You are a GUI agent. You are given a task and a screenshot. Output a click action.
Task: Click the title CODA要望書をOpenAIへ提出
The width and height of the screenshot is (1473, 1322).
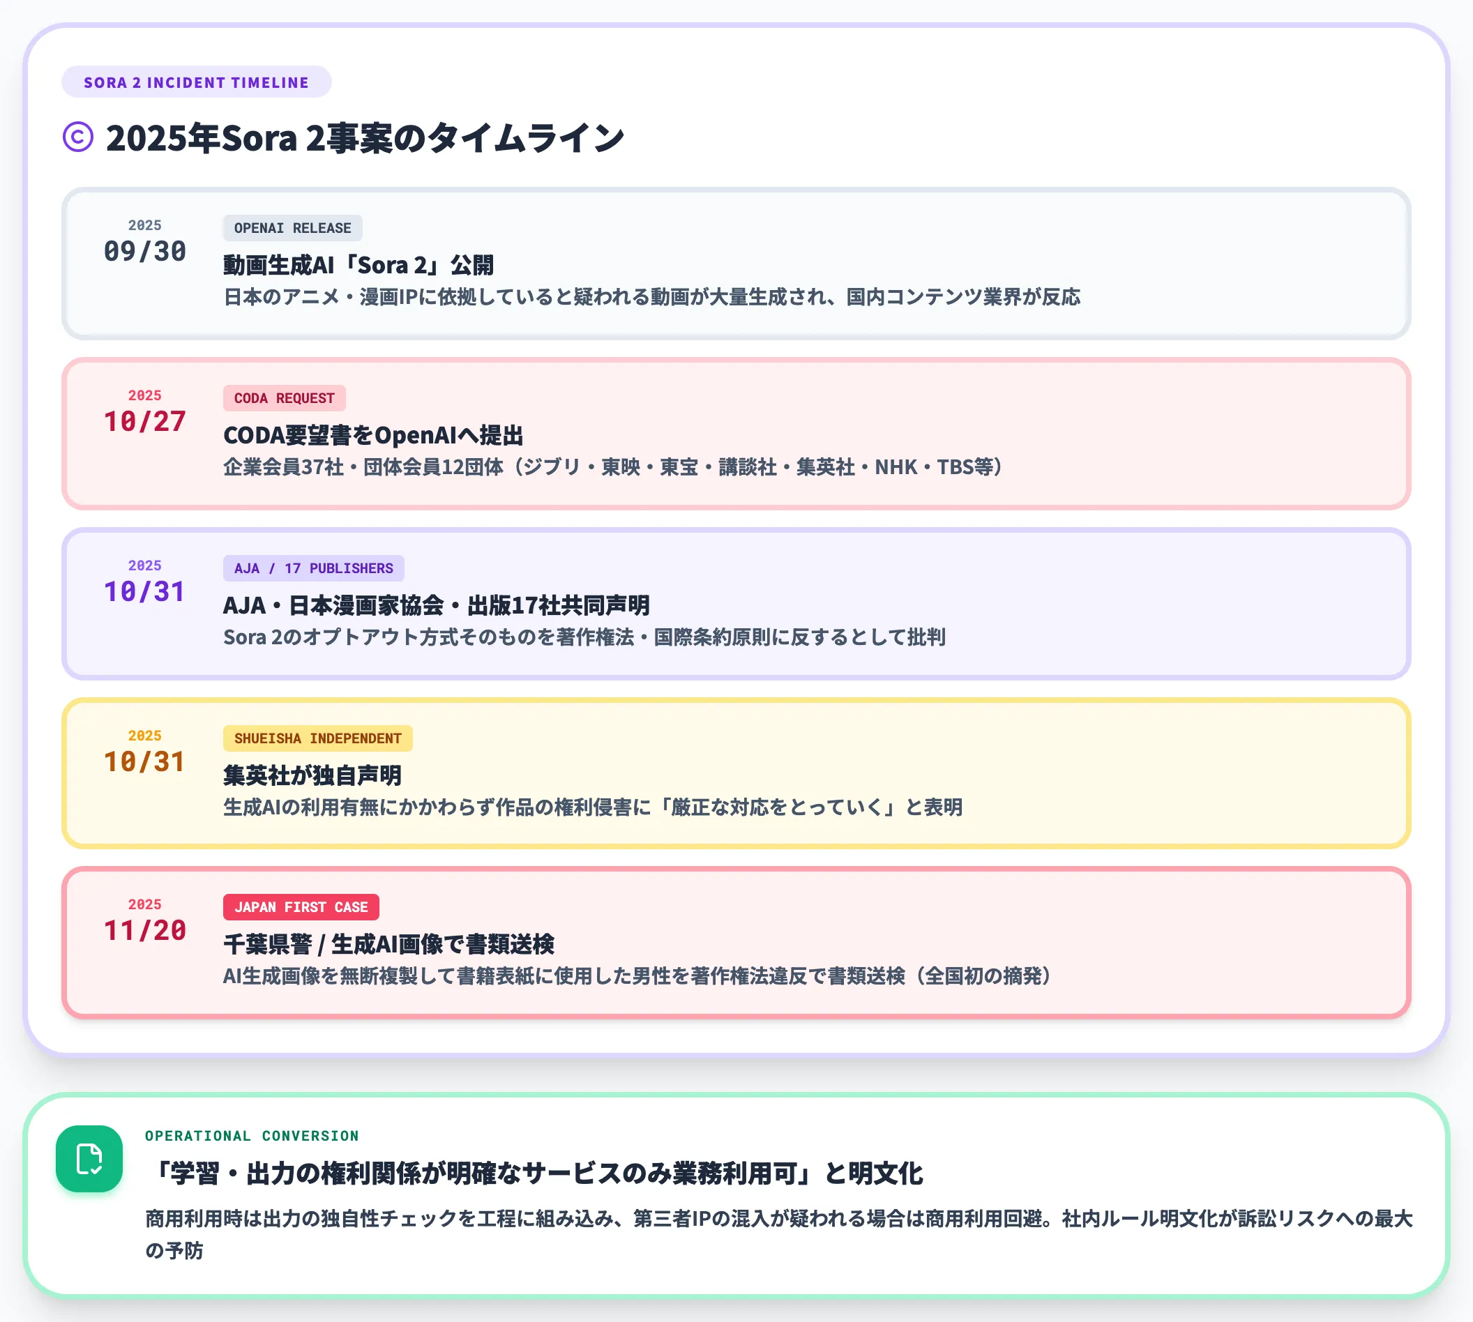374,435
